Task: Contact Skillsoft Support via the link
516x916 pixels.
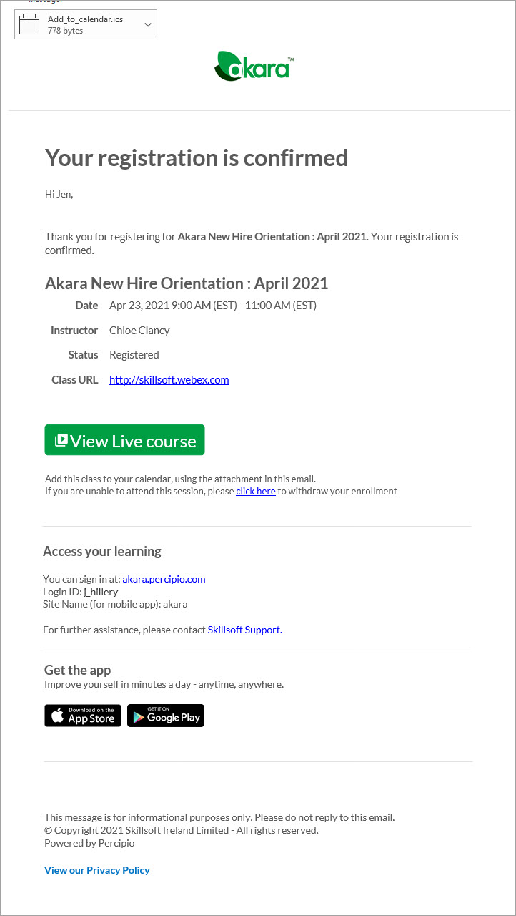Action: (244, 630)
